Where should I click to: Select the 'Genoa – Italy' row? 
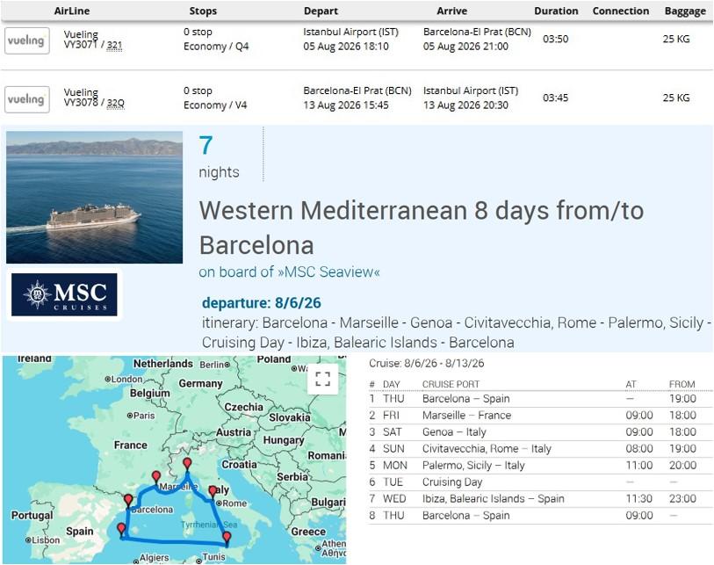point(540,432)
